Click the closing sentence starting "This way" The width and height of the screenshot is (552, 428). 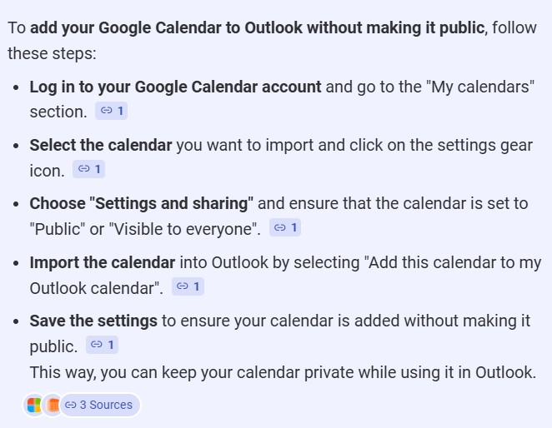coord(282,371)
